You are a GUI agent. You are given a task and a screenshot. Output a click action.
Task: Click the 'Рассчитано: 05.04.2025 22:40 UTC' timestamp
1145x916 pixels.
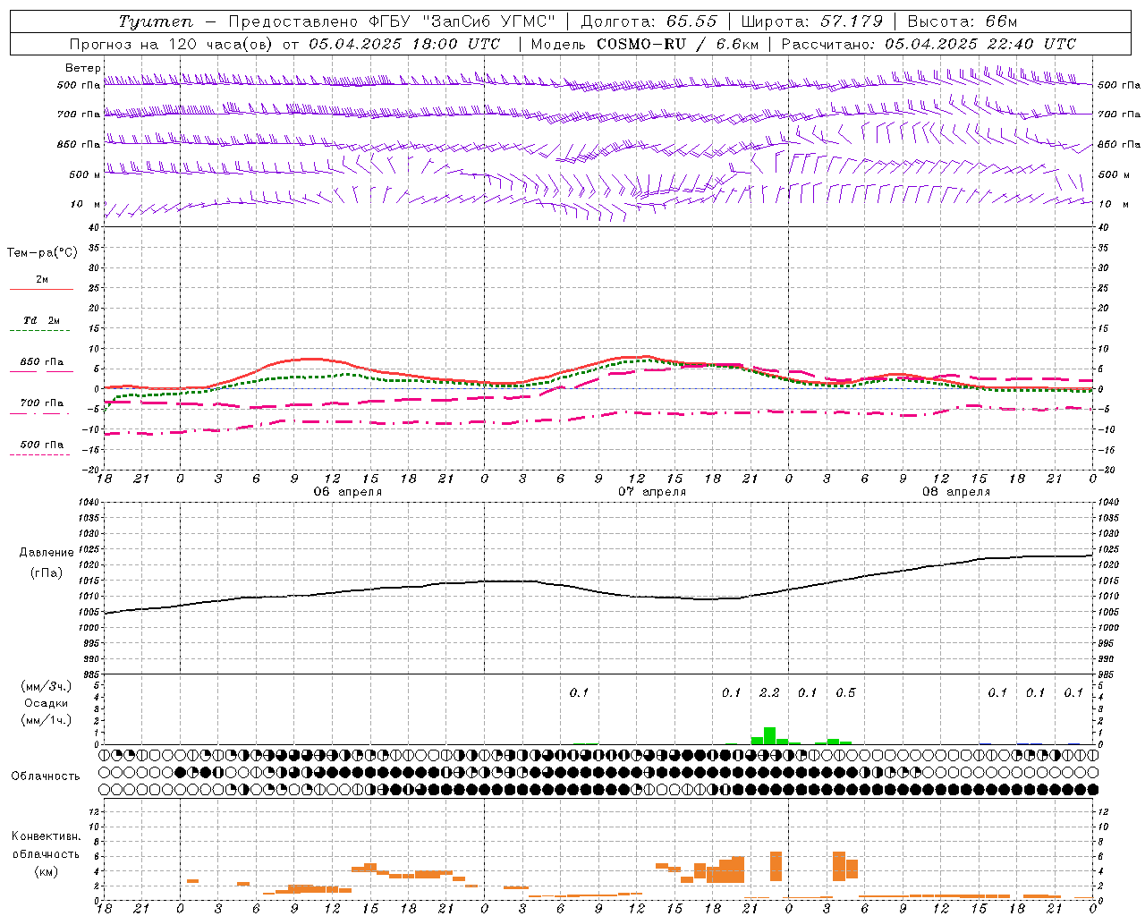point(929,44)
